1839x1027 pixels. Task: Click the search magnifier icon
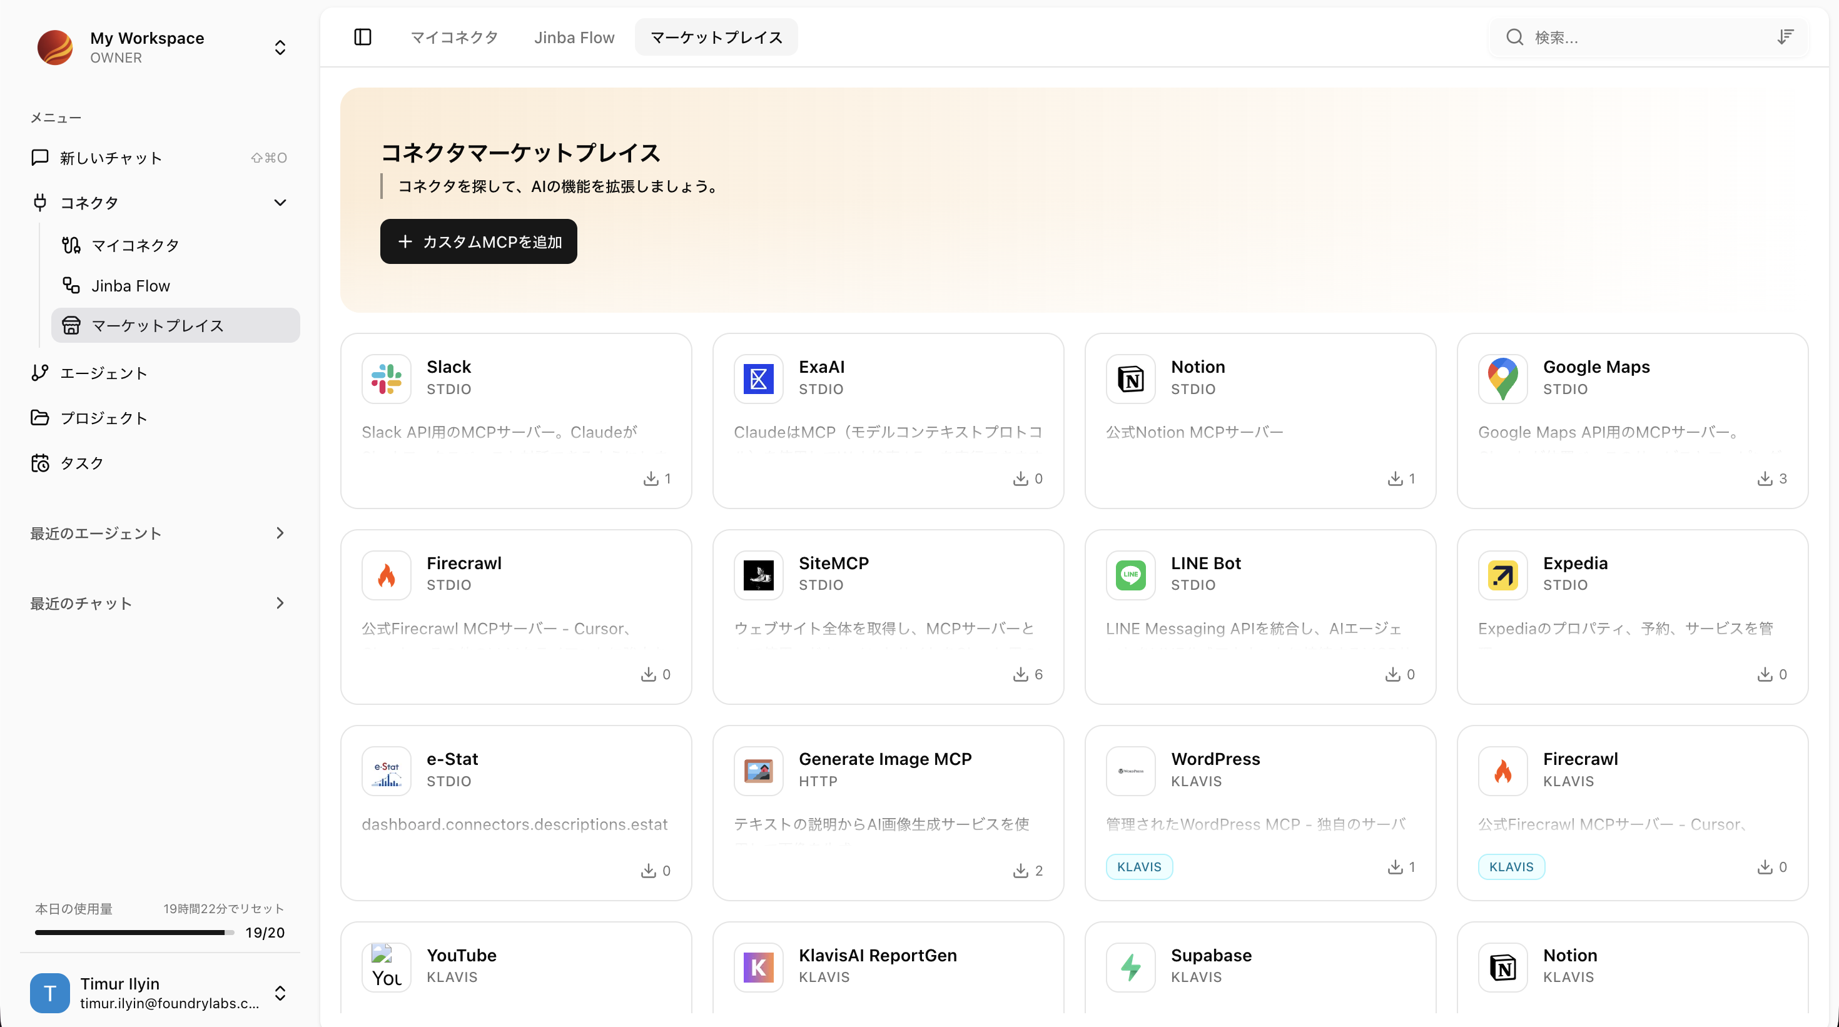tap(1514, 37)
